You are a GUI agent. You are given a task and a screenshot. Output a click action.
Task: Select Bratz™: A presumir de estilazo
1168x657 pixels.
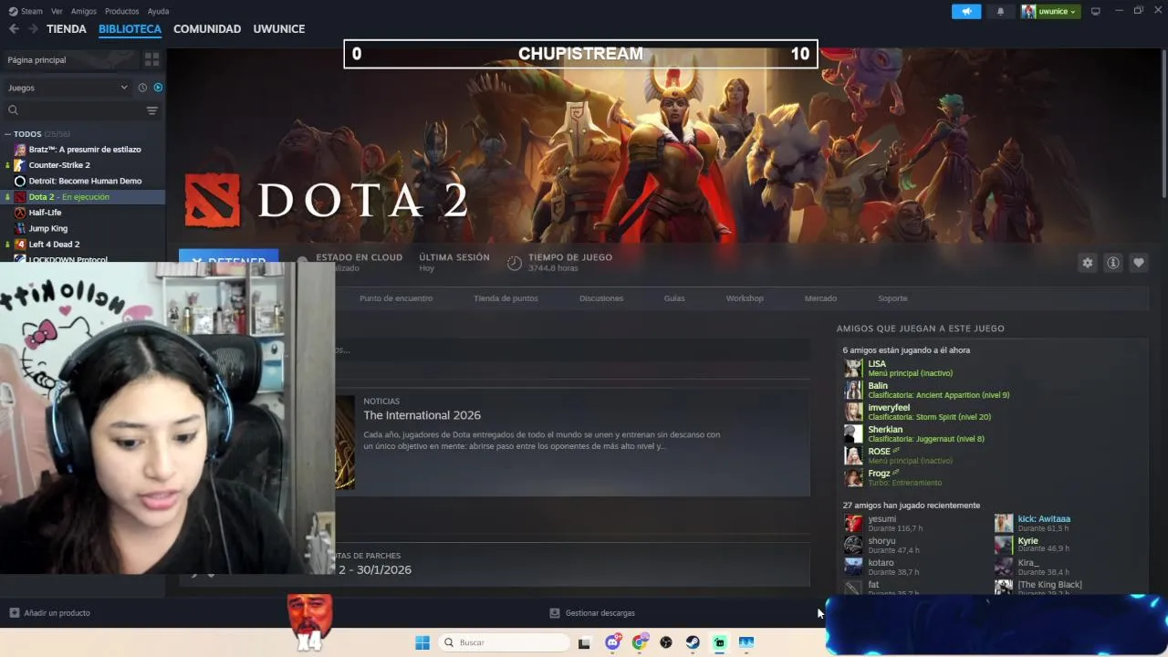click(x=84, y=150)
